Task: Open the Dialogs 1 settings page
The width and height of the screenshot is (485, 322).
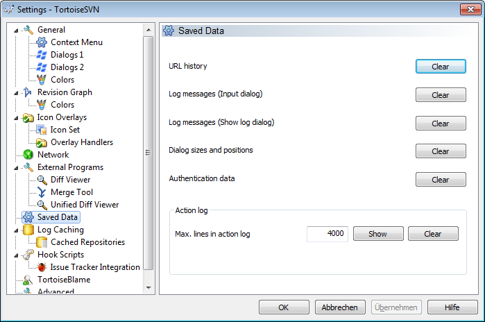Action: [67, 55]
